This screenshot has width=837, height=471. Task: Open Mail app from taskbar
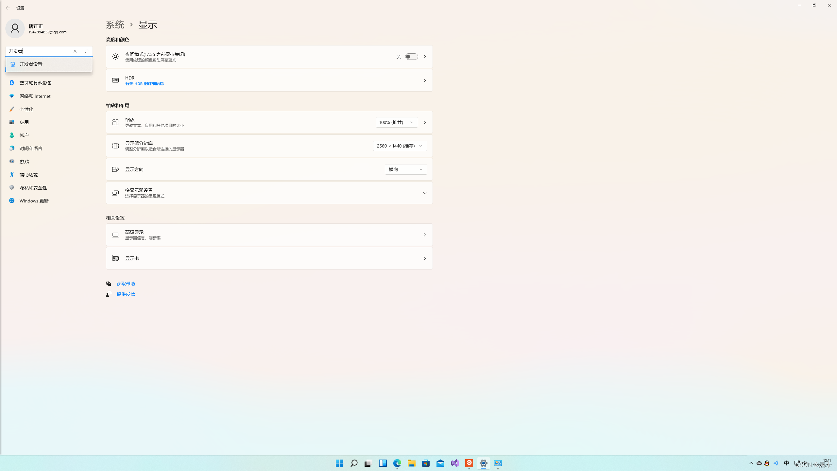[440, 463]
